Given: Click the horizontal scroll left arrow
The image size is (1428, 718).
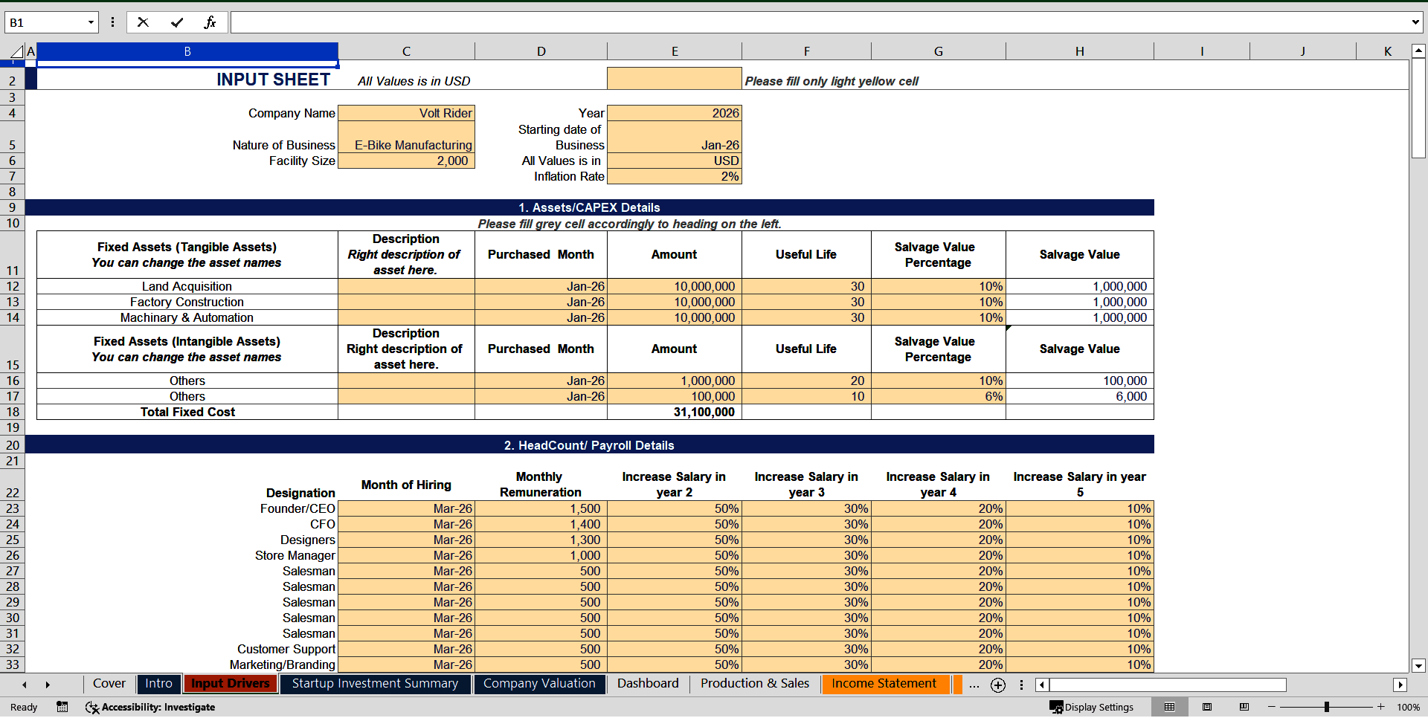Looking at the screenshot, I should click(x=1042, y=685).
